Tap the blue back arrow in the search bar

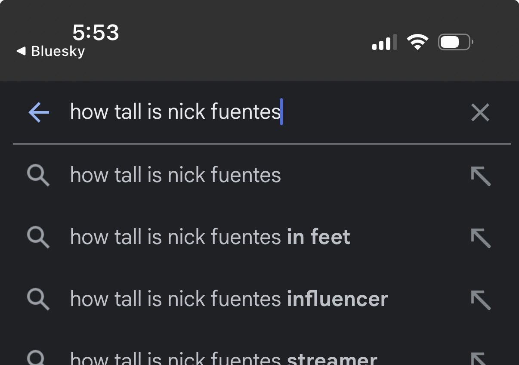(39, 113)
